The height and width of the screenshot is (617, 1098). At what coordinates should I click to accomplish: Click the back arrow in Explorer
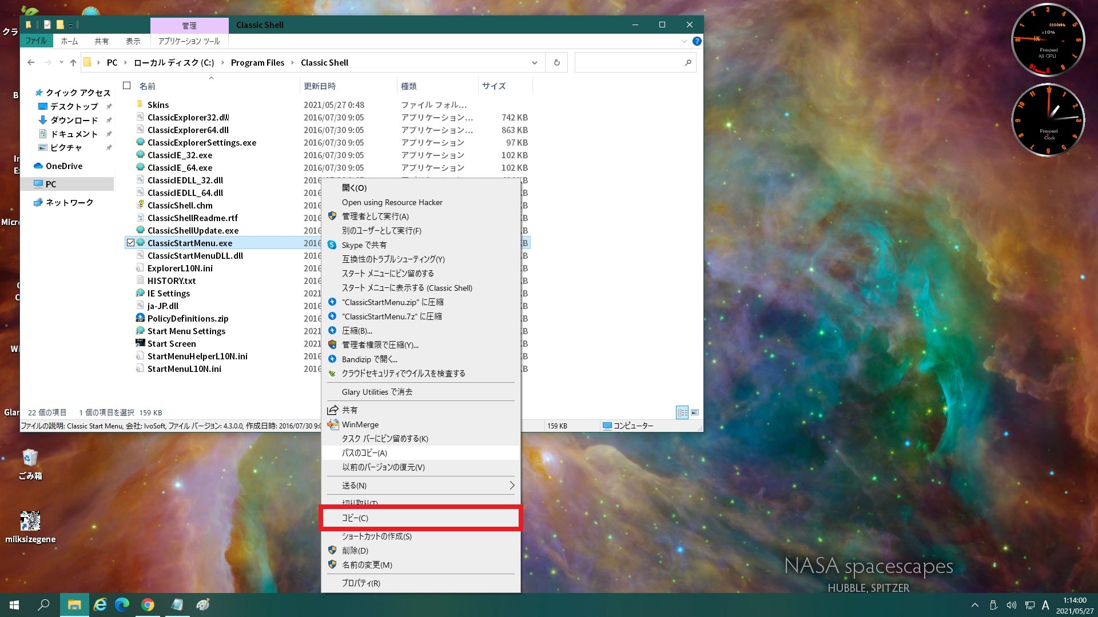pos(31,63)
